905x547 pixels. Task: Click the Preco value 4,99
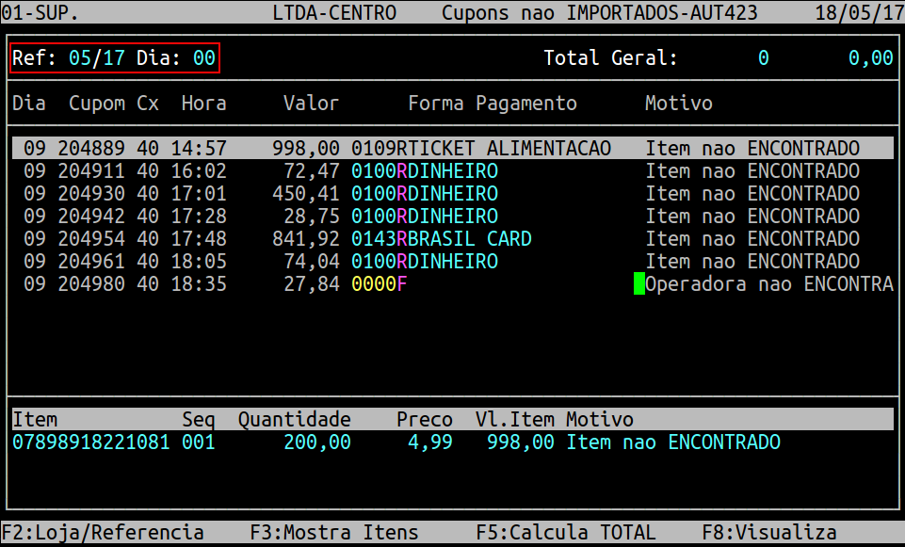430,442
